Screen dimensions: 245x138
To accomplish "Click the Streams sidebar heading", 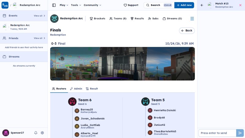I will [14, 57].
